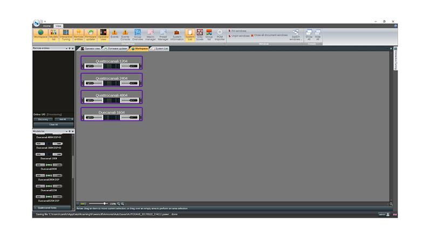Click the UK flag language icon

click(395, 214)
